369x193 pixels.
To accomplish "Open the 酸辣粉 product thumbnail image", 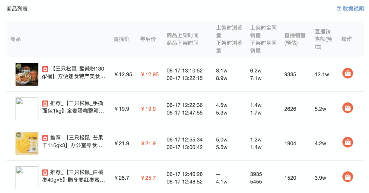I will click(x=27, y=74).
